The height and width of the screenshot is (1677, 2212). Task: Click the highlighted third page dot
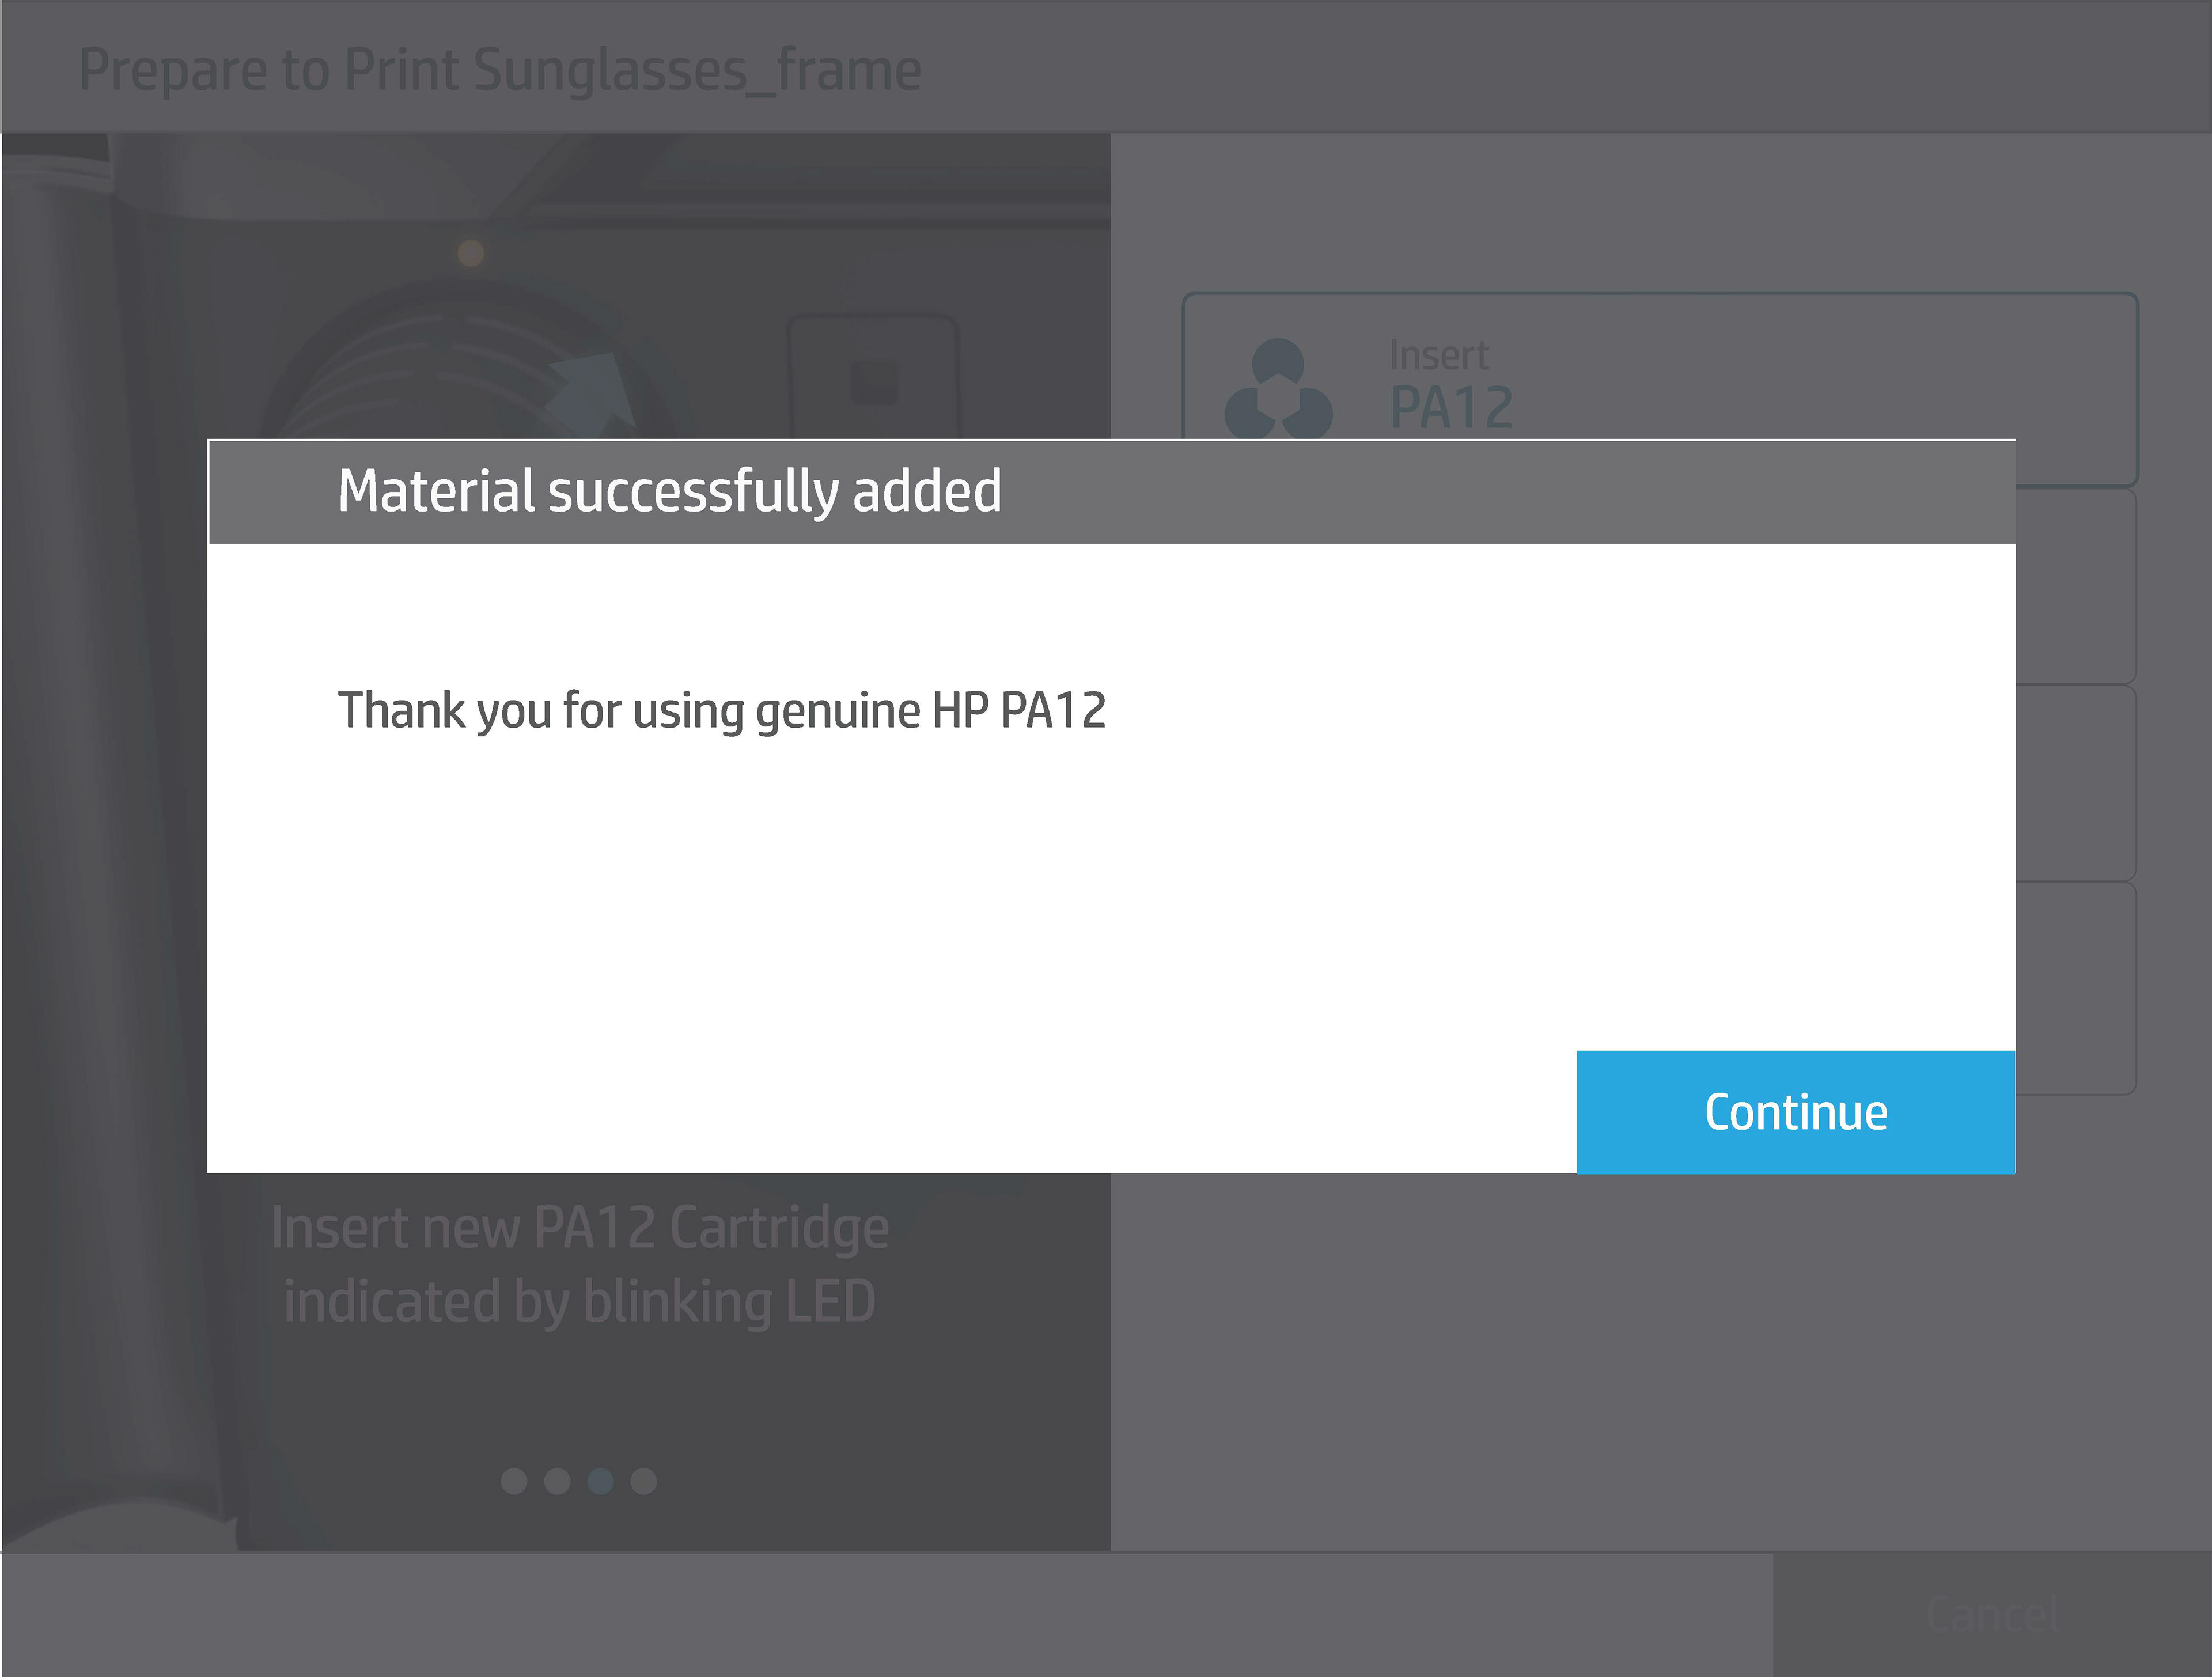tap(600, 1481)
